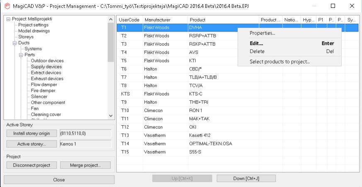Select the KTS row with KTS-C
This screenshot has width=362, height=187.
[238, 94]
